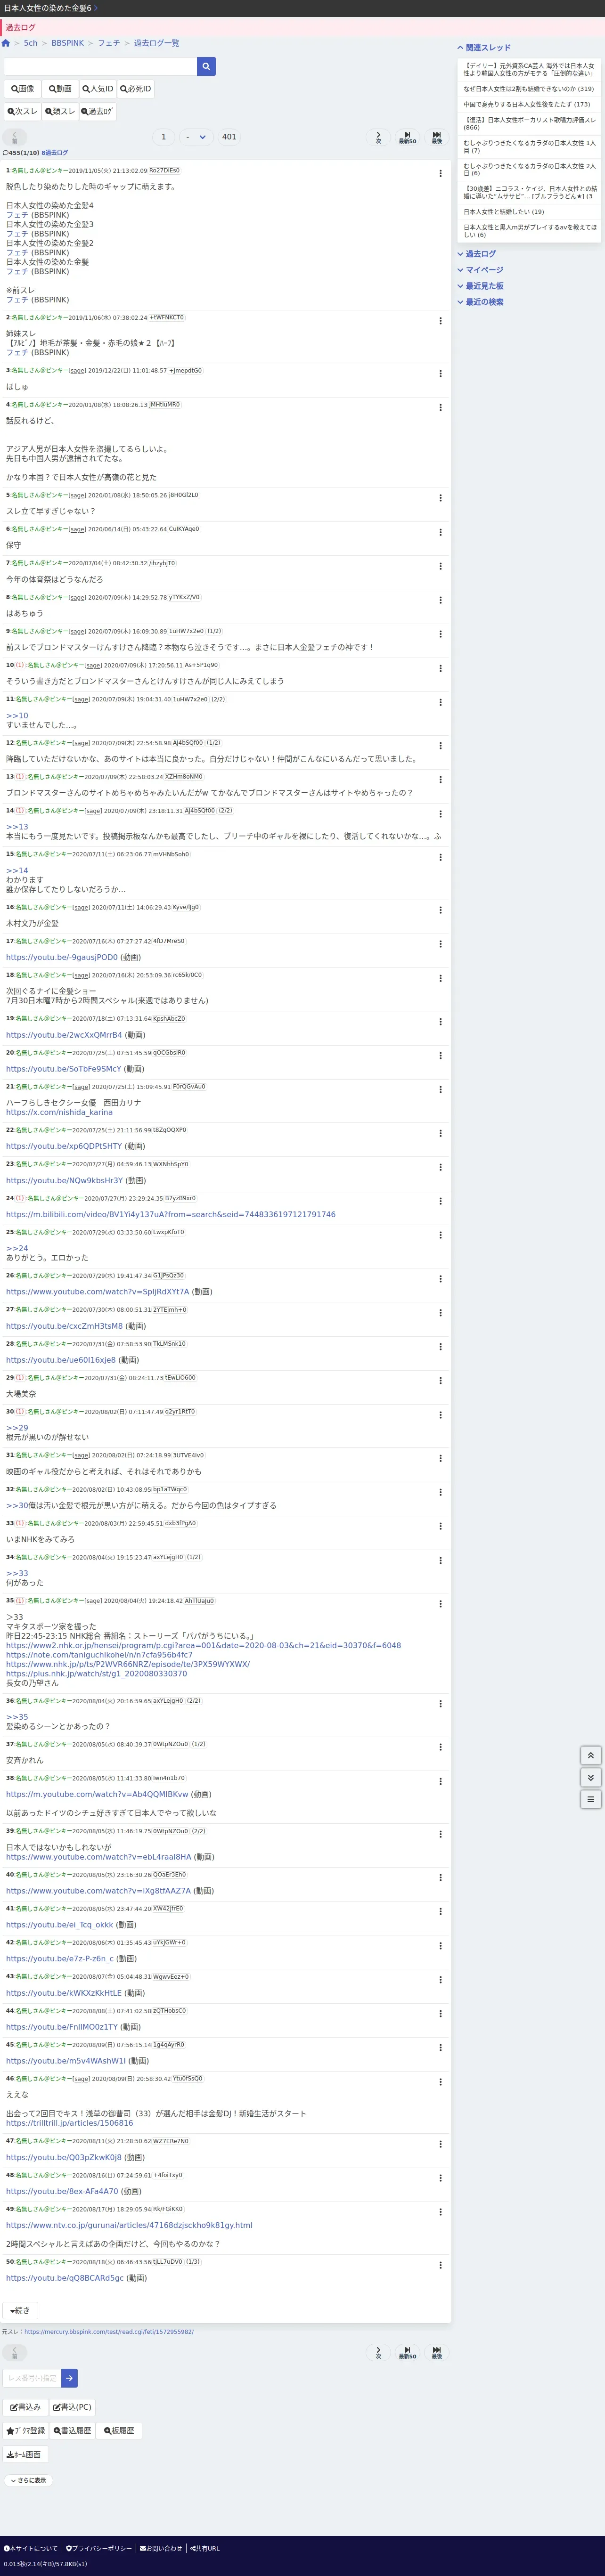Open the options menu for post 1
Screen dimensions: 605x2576
[440, 173]
